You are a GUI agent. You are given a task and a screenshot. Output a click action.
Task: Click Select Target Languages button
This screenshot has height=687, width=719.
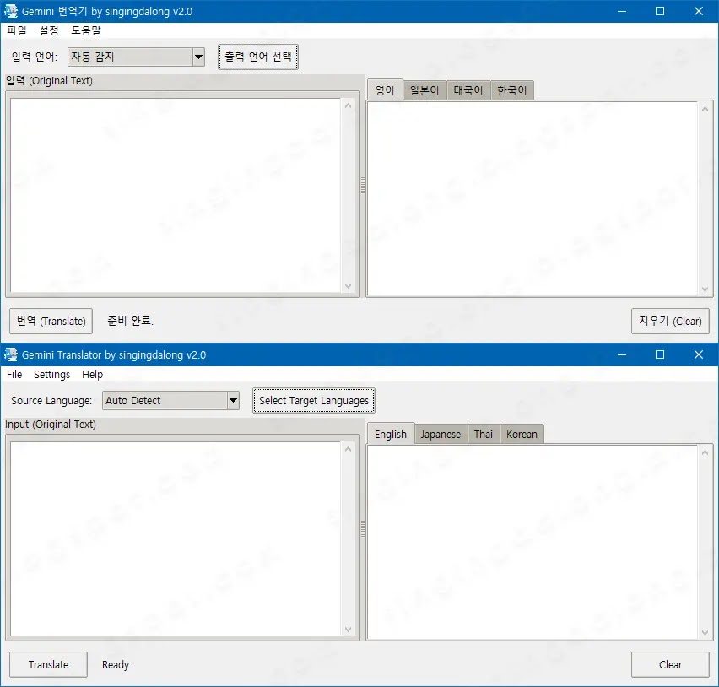[x=314, y=400]
